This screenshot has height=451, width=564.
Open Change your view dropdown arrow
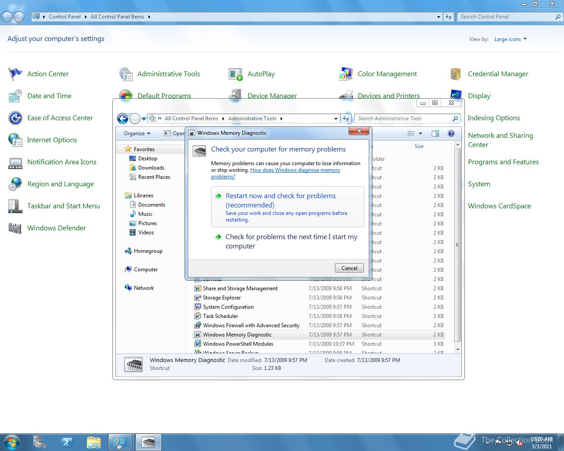[420, 133]
